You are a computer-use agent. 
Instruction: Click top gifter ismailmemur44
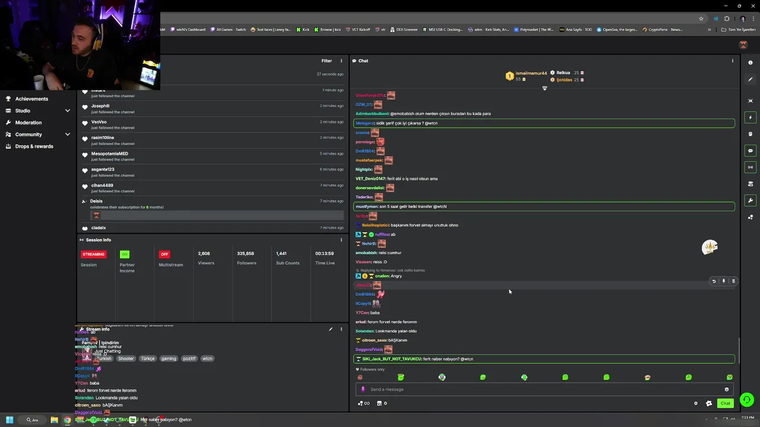point(531,73)
